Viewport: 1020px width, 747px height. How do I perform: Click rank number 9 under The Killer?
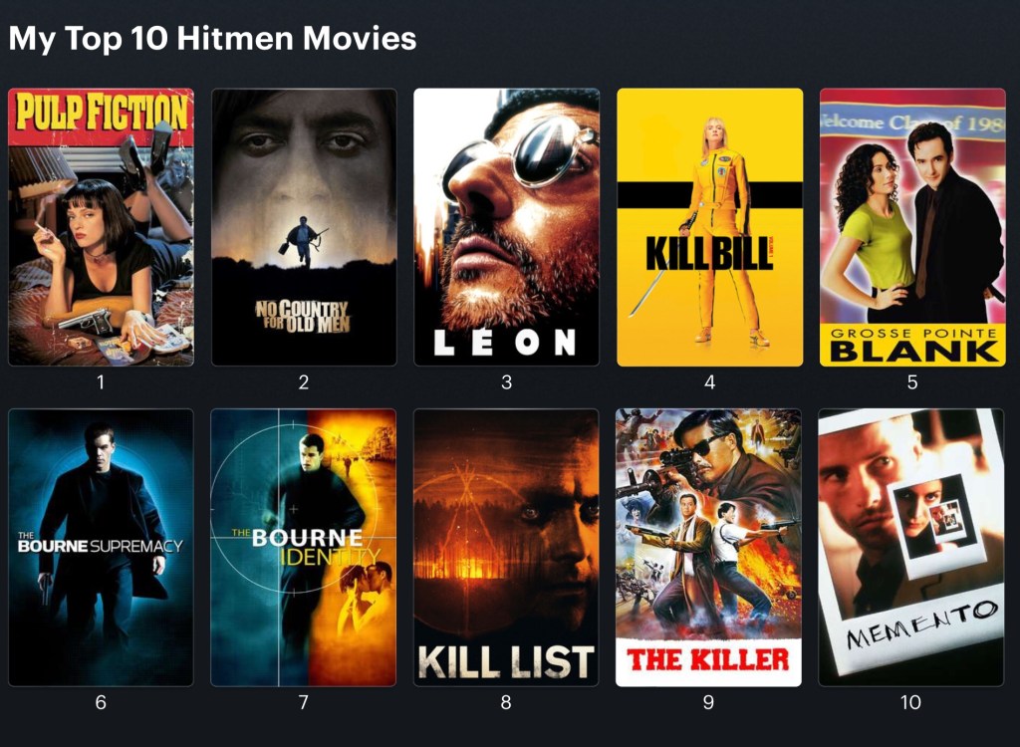pos(708,702)
